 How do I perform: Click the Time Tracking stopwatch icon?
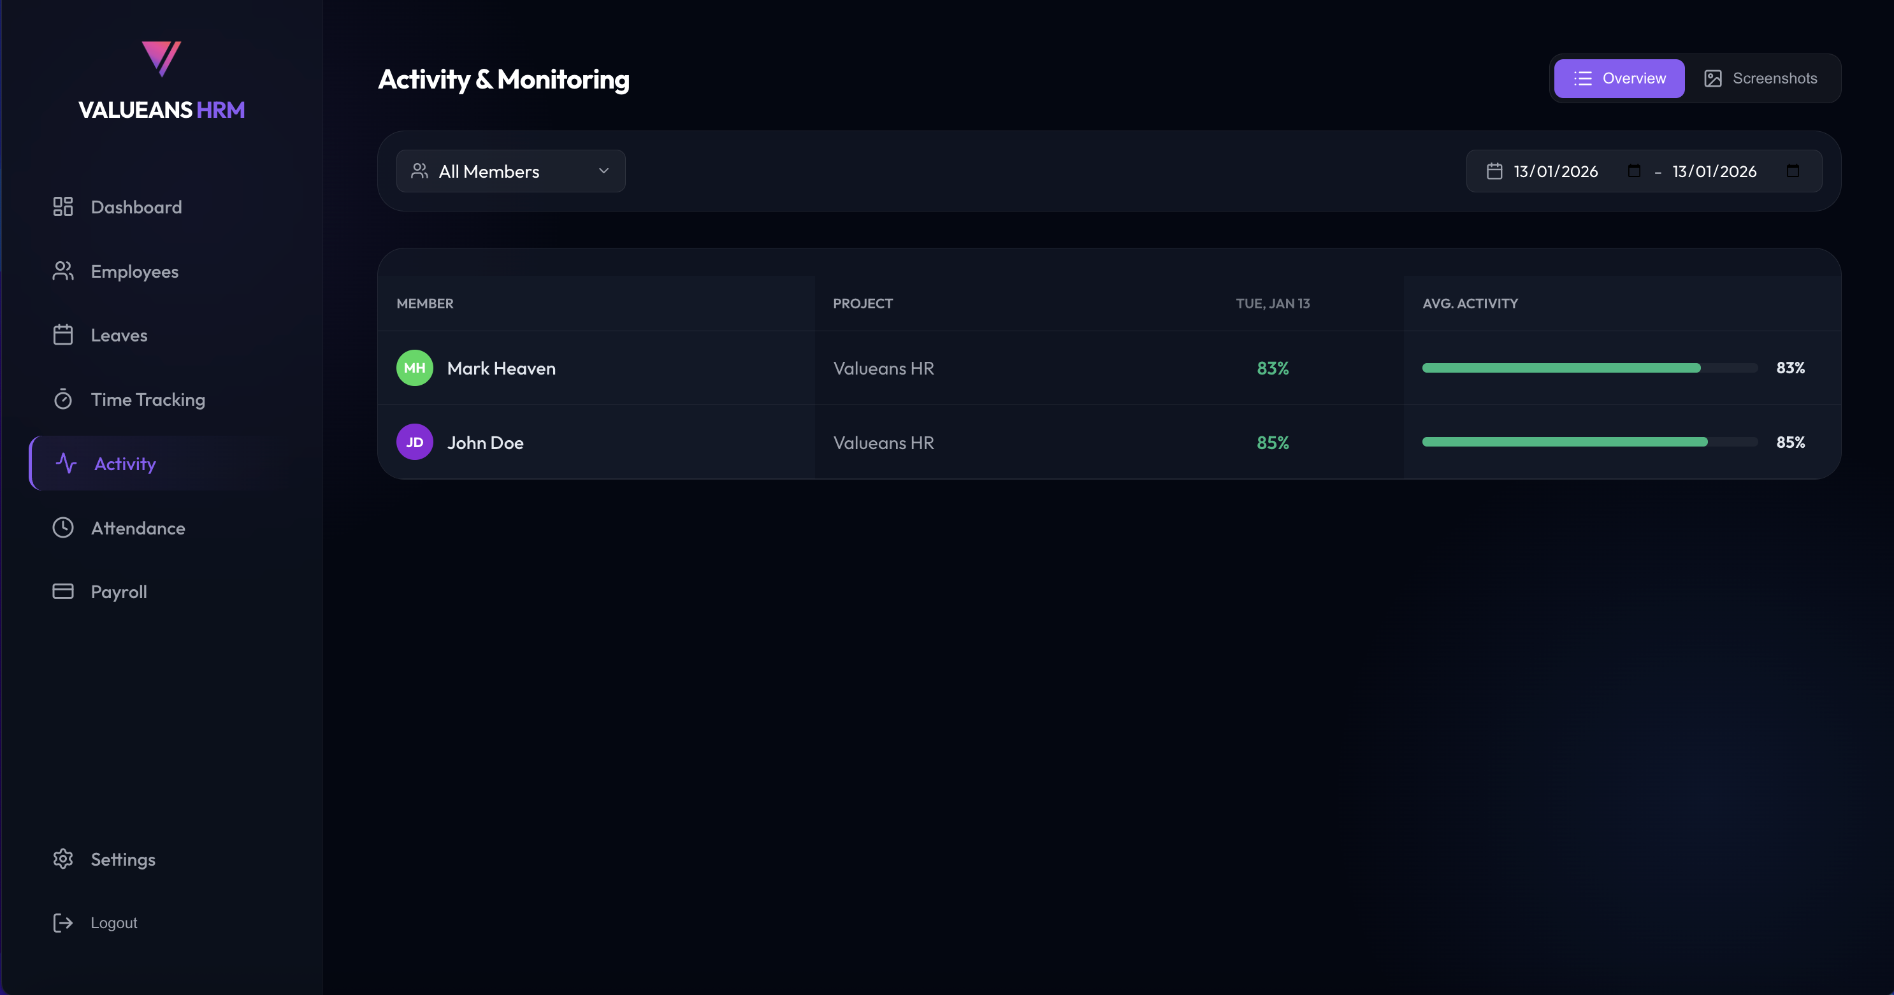[63, 399]
